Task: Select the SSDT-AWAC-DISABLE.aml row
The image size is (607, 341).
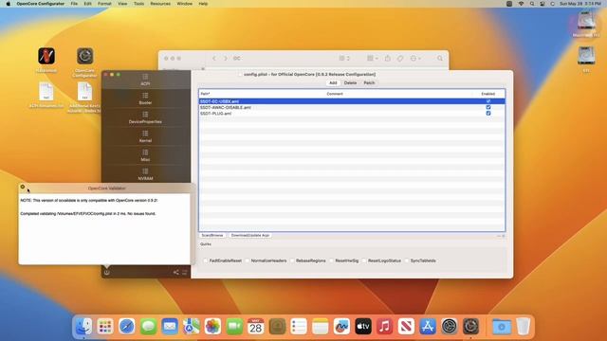Action: point(352,107)
